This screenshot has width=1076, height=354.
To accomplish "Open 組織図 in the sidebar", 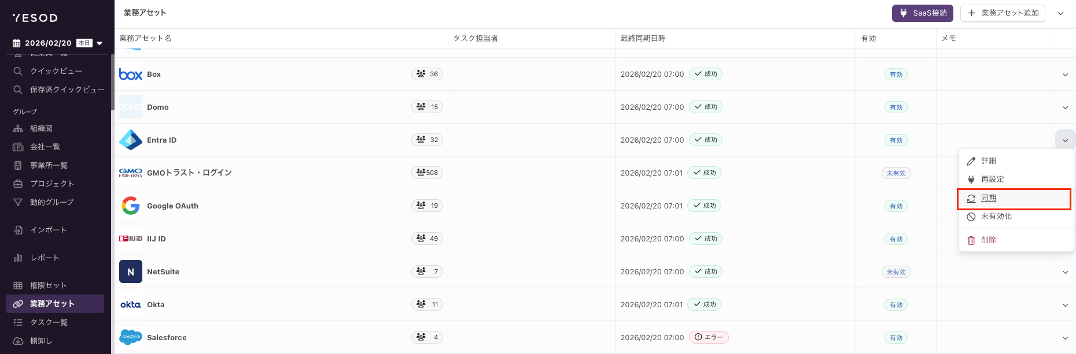I will click(41, 128).
